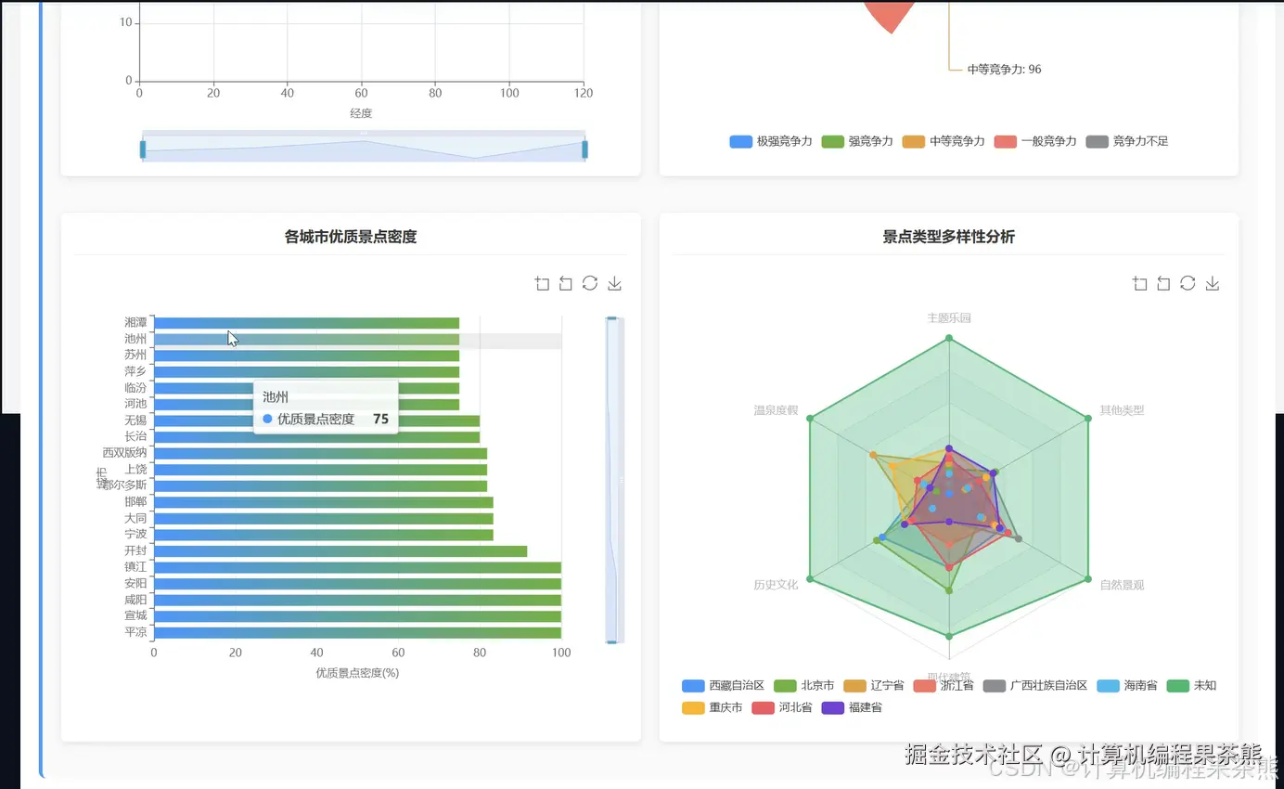
Task: Select the data zoom icon on 各城市优质景点密度 chart
Action: coord(542,283)
